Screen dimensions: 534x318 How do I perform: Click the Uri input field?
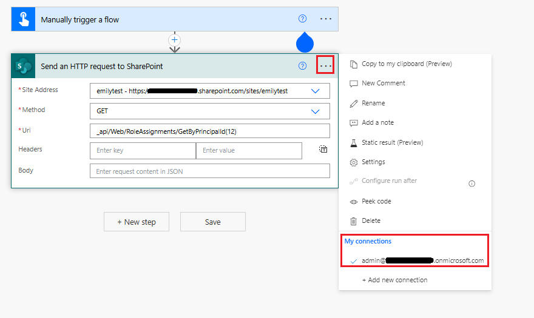click(x=210, y=131)
